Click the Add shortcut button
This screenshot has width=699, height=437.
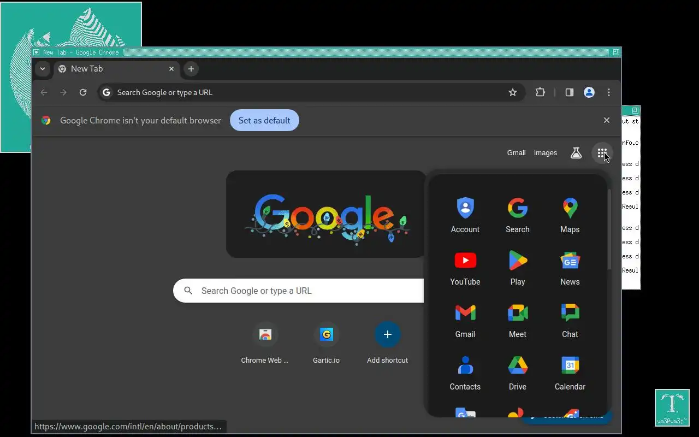(387, 342)
